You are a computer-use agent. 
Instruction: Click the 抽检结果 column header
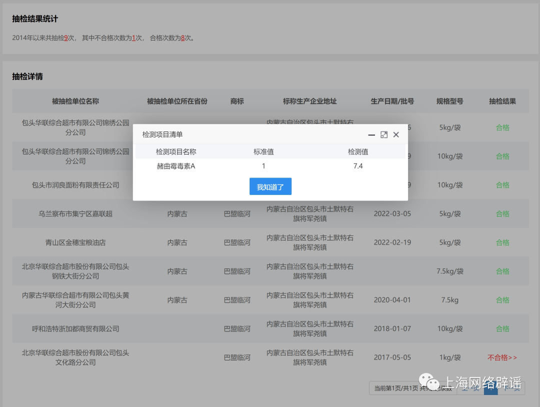(502, 101)
